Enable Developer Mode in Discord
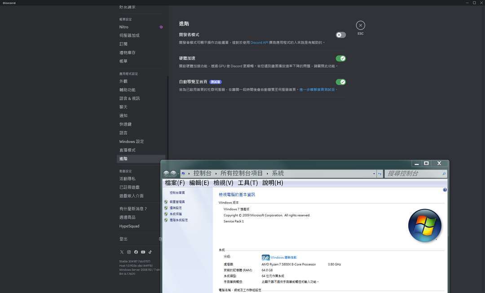 point(340,35)
